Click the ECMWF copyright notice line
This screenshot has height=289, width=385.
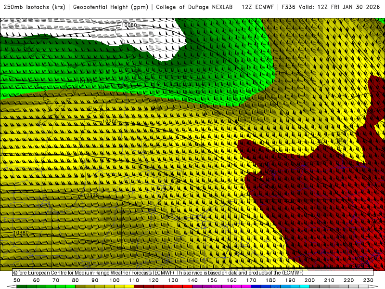(158, 273)
